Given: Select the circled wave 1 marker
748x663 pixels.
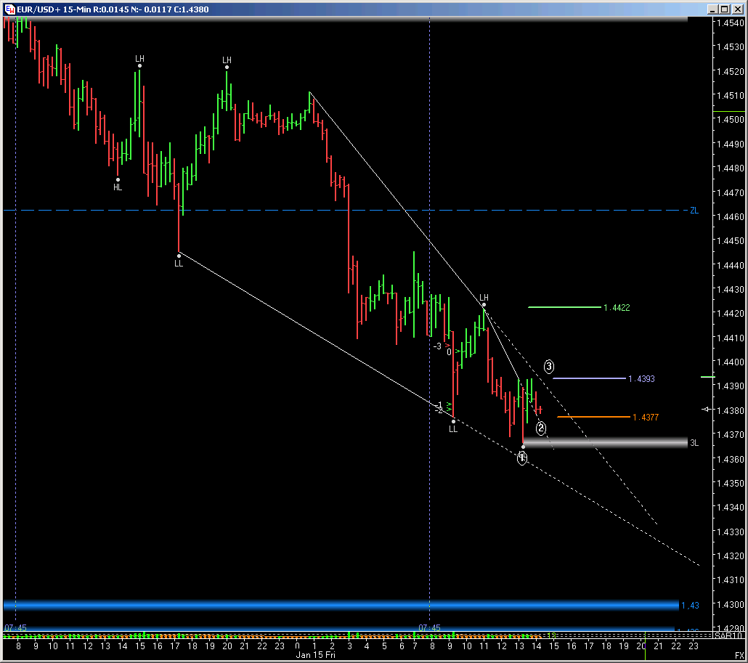Looking at the screenshot, I should 522,458.
